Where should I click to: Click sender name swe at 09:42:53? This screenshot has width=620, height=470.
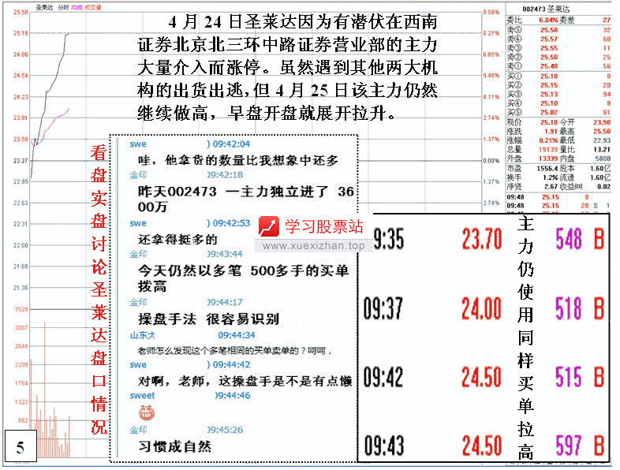coord(138,223)
